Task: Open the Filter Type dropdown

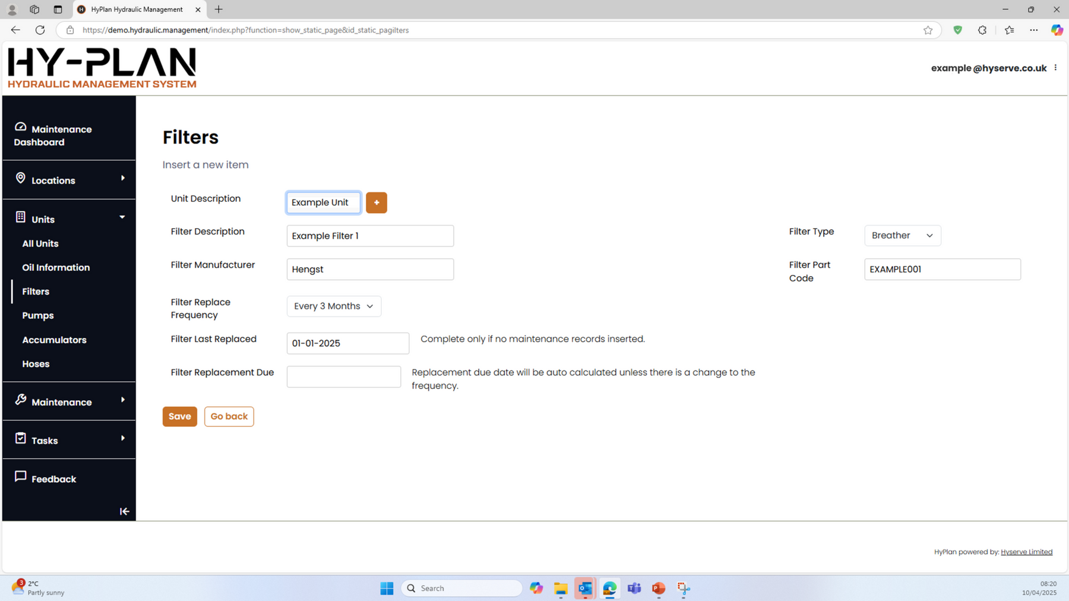Action: [902, 236]
